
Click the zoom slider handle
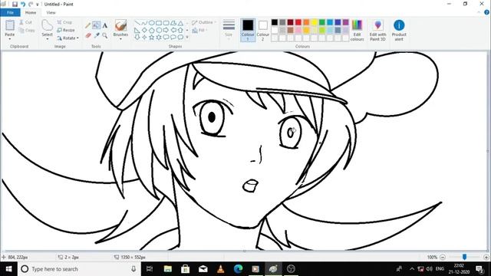pyautogui.click(x=464, y=257)
